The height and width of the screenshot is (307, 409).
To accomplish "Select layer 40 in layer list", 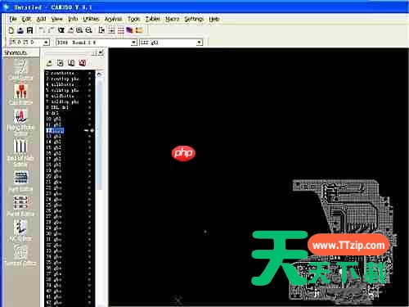I will 70,291.
